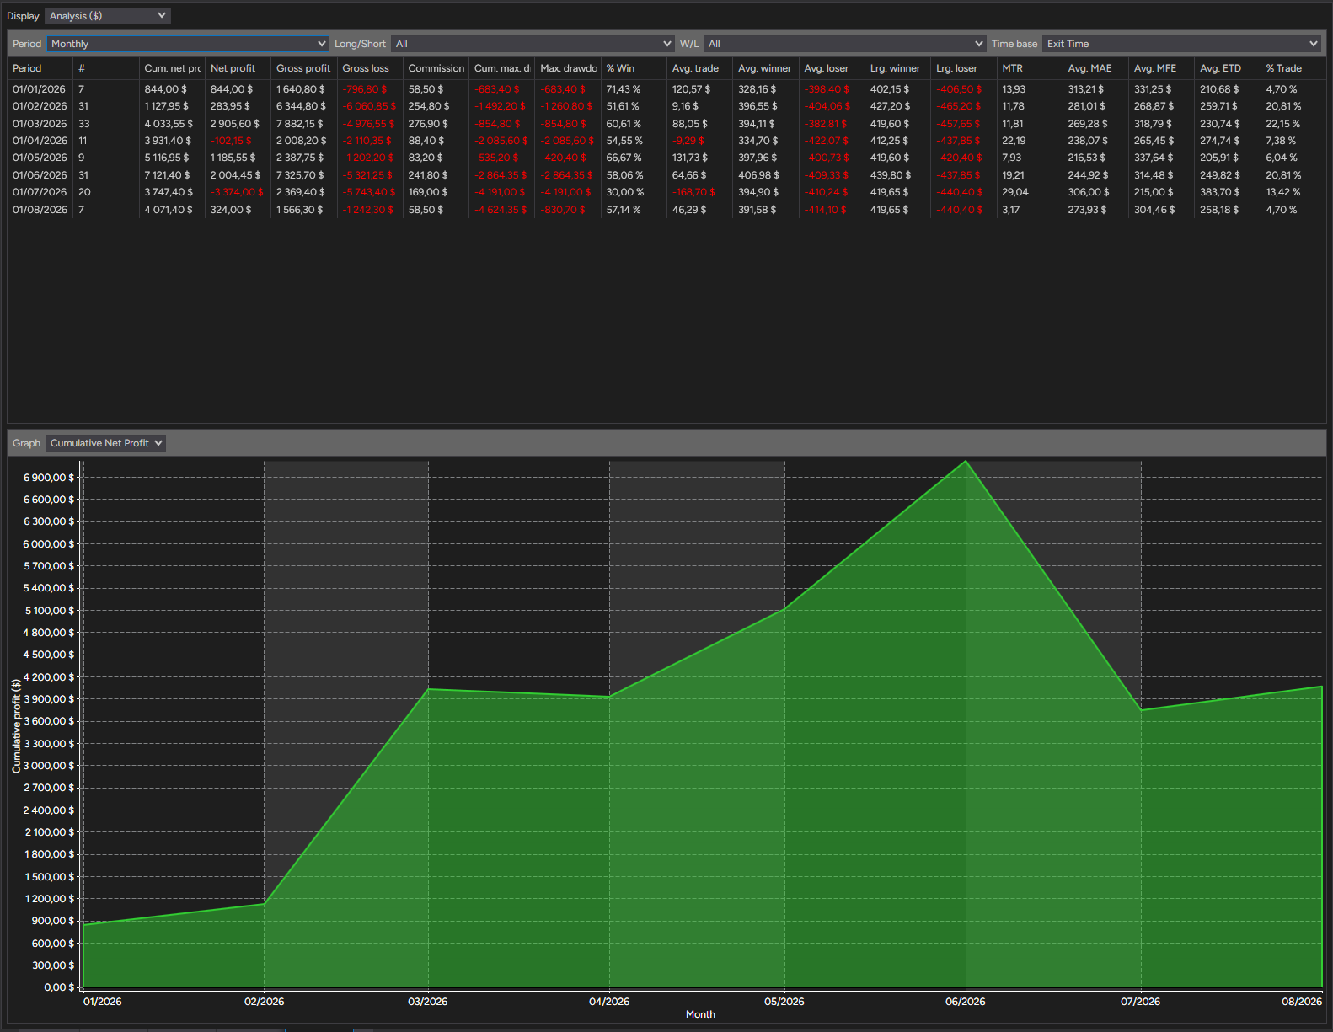The image size is (1333, 1032).
Task: Select the 01/02/2026 period row
Action: pos(666,106)
